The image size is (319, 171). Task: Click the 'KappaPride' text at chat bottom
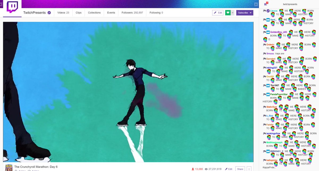tap(269, 167)
